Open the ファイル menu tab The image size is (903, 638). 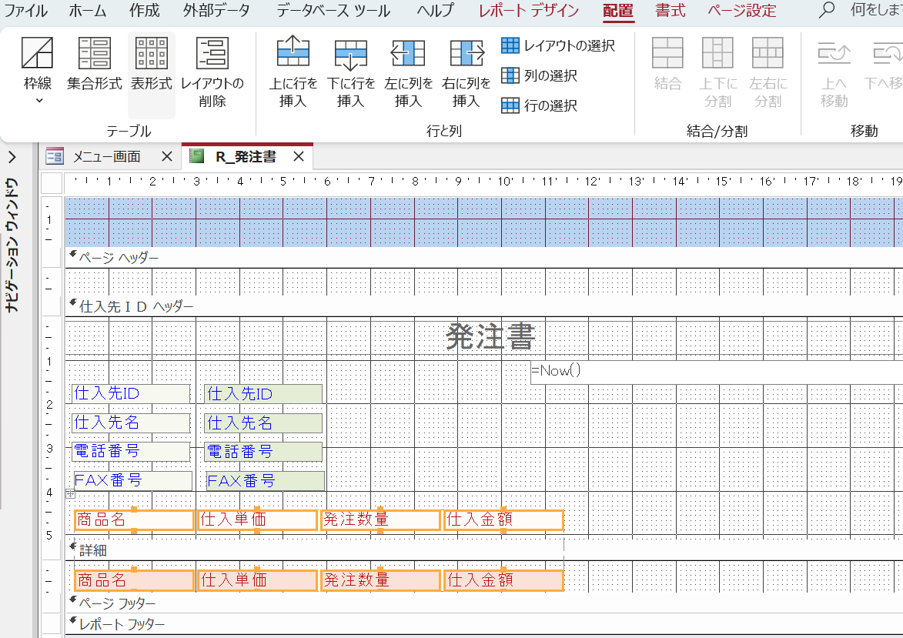coord(26,10)
